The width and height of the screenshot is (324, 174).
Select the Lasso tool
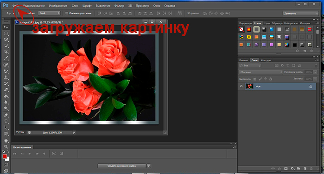pyautogui.click(x=6, y=39)
